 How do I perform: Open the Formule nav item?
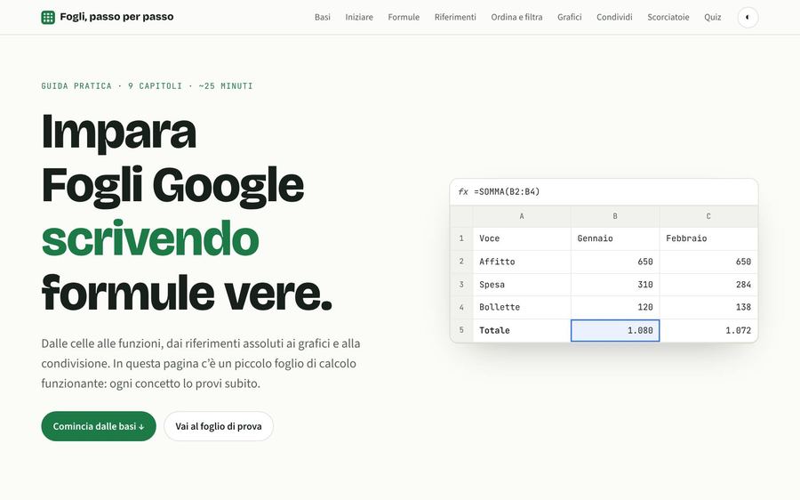click(404, 17)
